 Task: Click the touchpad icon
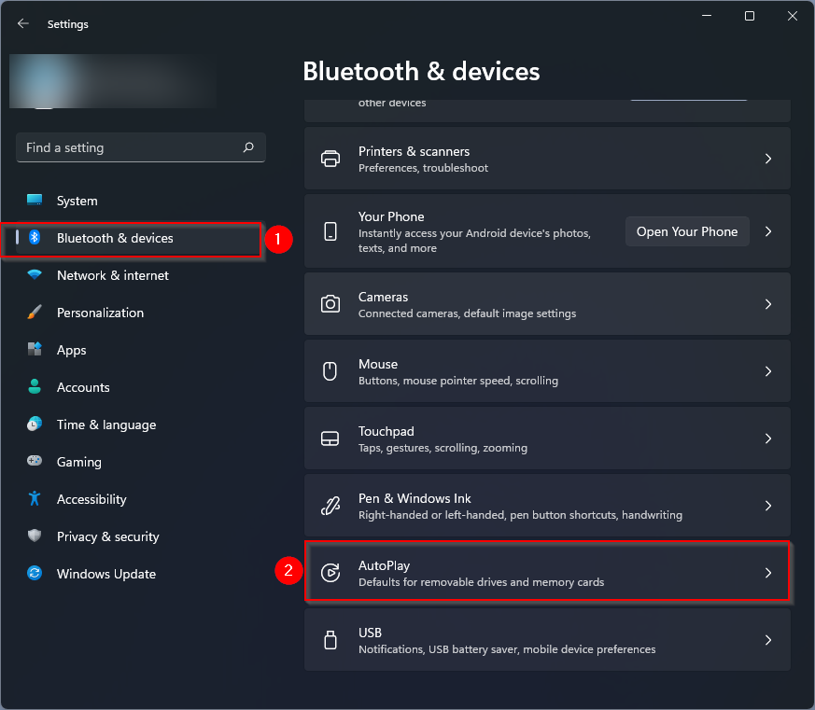click(x=330, y=439)
